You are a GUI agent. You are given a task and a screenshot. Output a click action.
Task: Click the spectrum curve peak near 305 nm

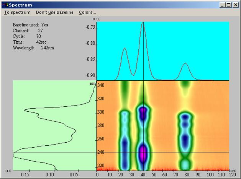[24, 110]
